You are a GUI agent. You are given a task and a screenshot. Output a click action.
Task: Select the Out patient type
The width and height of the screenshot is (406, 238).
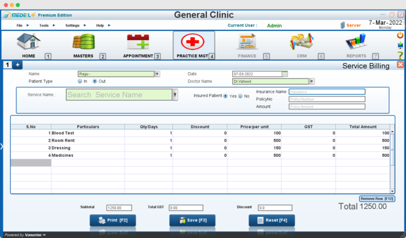[x=95, y=81]
